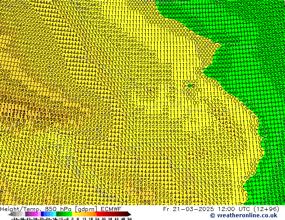Click the Height/Temp. 850 hPa ECMWF title
This screenshot has width=285, height=220.
coord(61,209)
